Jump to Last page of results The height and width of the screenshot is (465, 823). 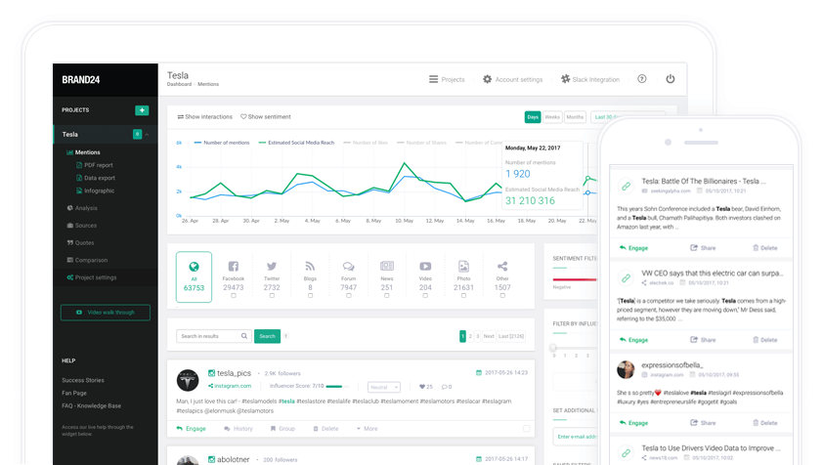click(511, 336)
